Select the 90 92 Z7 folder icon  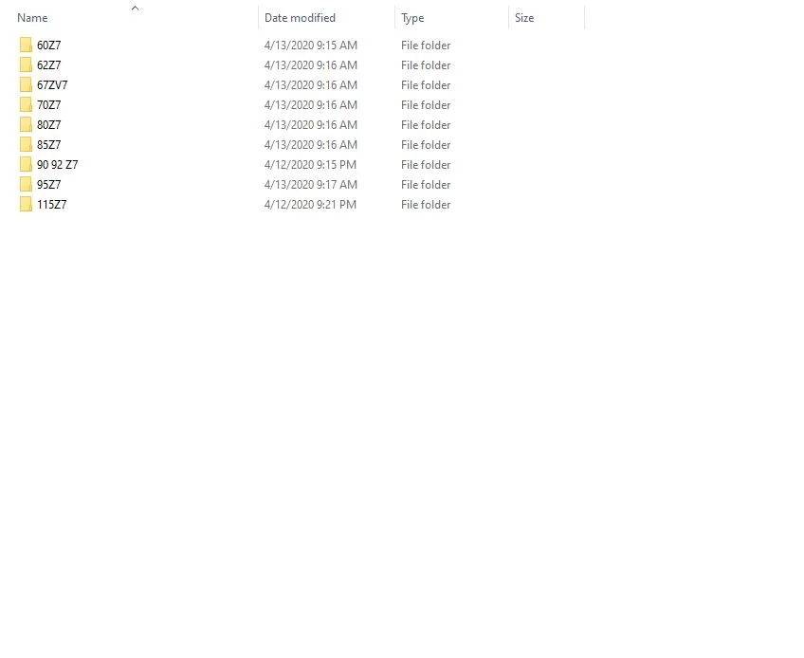click(x=26, y=165)
